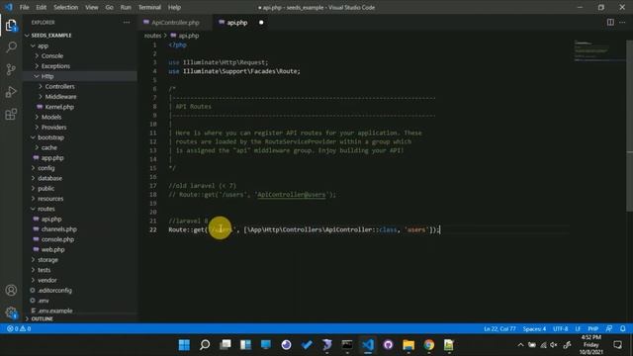
Task: Open Google Chrome from taskbar
Action: [x=428, y=345]
